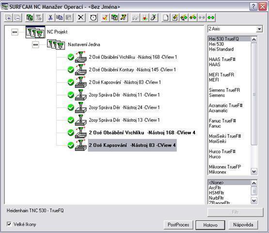Click the Hotovo button
The image size is (269, 233).
coord(210,225)
